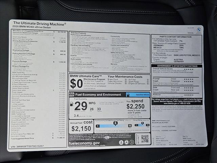The height and width of the screenshot is (163, 217).
Task: Click the 'Connectivity' subheading
Action: (115, 36)
